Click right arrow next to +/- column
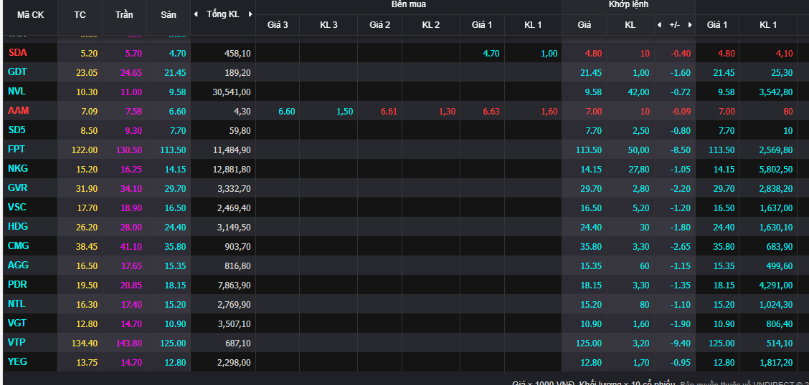This screenshot has height=385, width=809. [x=690, y=25]
